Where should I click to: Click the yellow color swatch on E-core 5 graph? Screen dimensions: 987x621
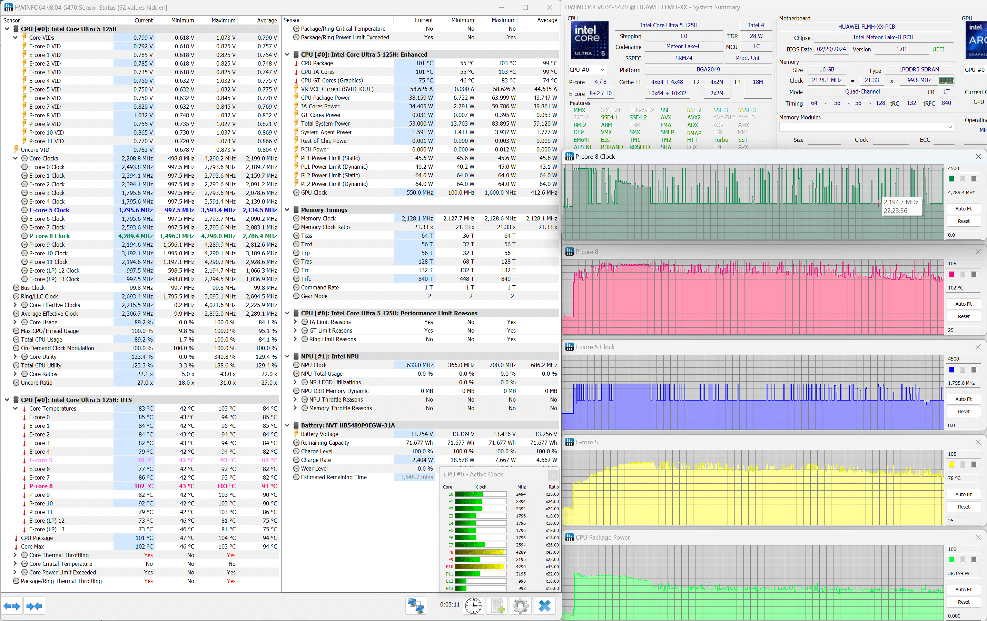tap(952, 464)
